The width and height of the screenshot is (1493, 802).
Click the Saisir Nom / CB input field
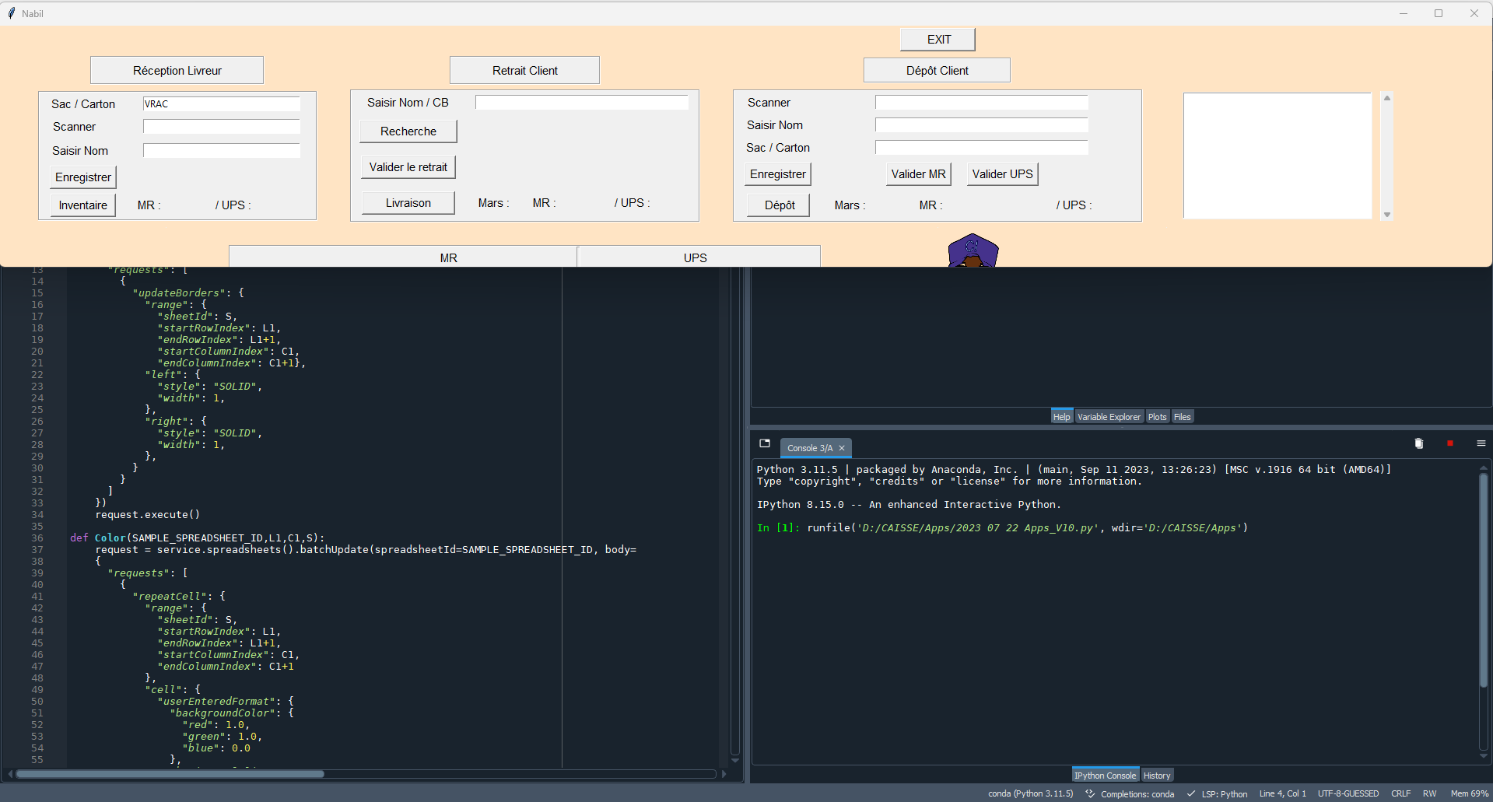tap(581, 103)
